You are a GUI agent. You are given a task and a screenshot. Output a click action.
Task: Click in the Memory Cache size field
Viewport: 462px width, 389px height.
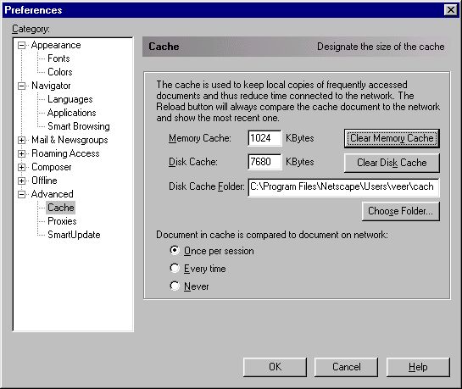[264, 138]
